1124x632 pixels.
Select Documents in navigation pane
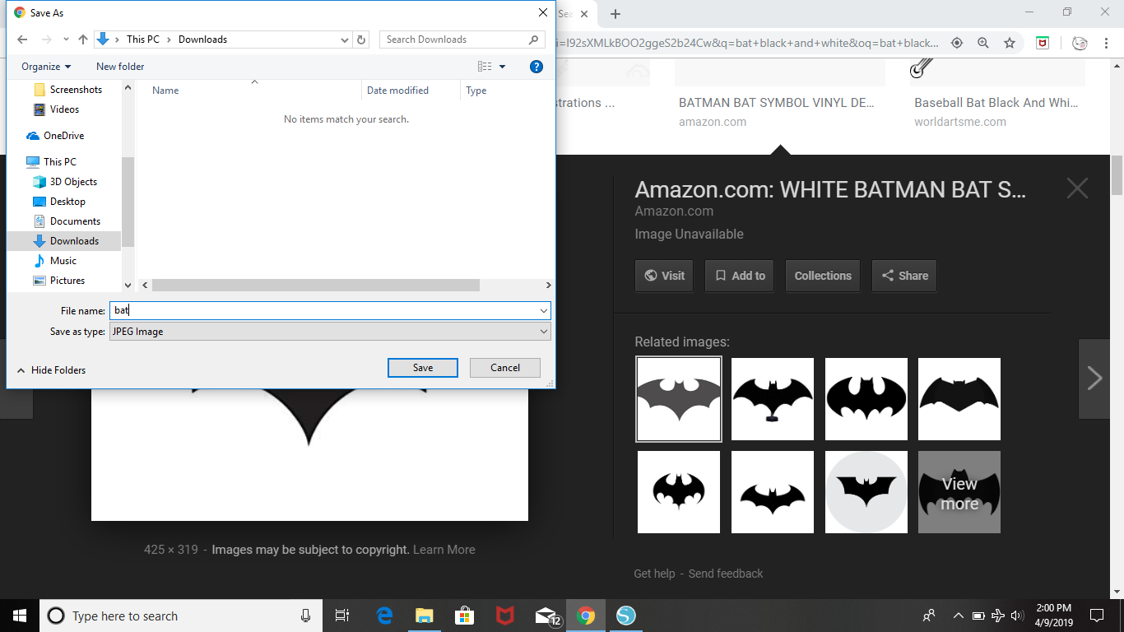click(x=75, y=221)
